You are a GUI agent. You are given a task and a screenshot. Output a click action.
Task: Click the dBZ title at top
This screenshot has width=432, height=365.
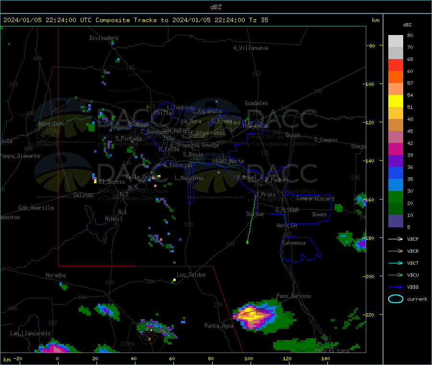click(x=216, y=7)
